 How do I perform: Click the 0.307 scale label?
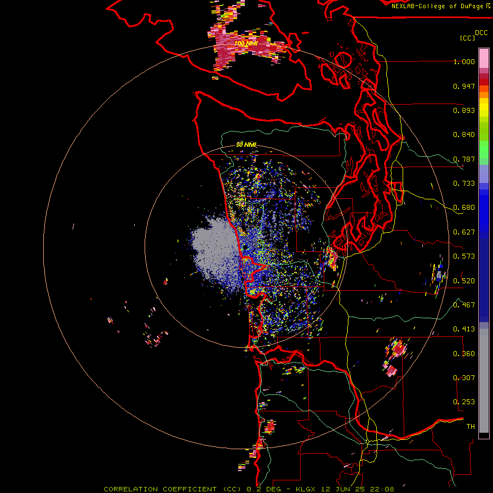(464, 377)
